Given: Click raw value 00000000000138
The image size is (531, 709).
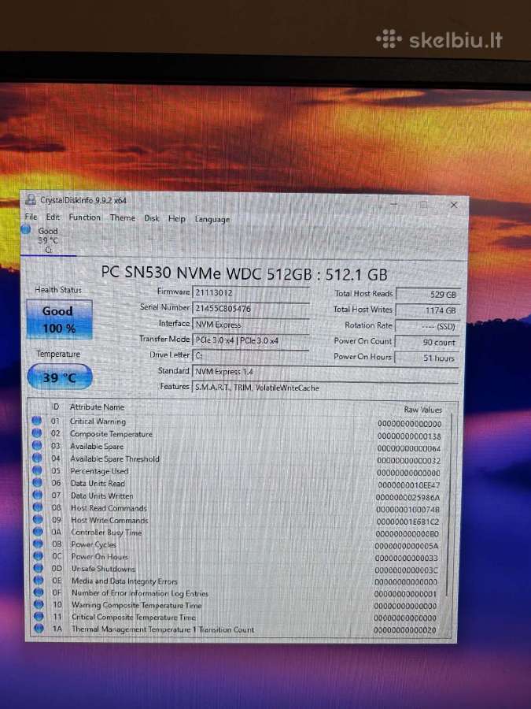Looking at the screenshot, I should click(409, 436).
